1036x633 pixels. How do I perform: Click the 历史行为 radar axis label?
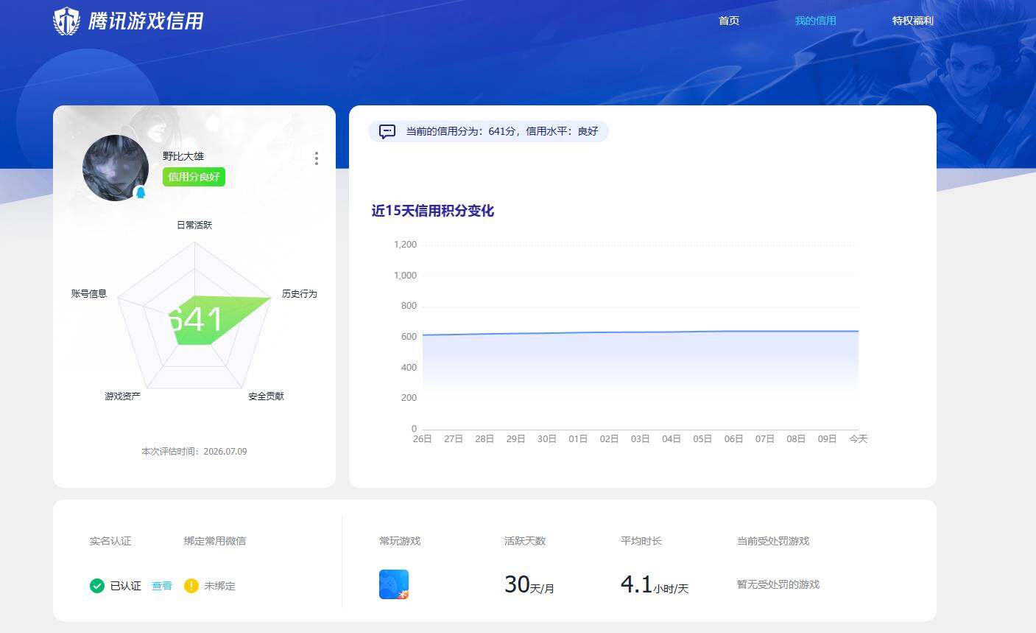(299, 293)
